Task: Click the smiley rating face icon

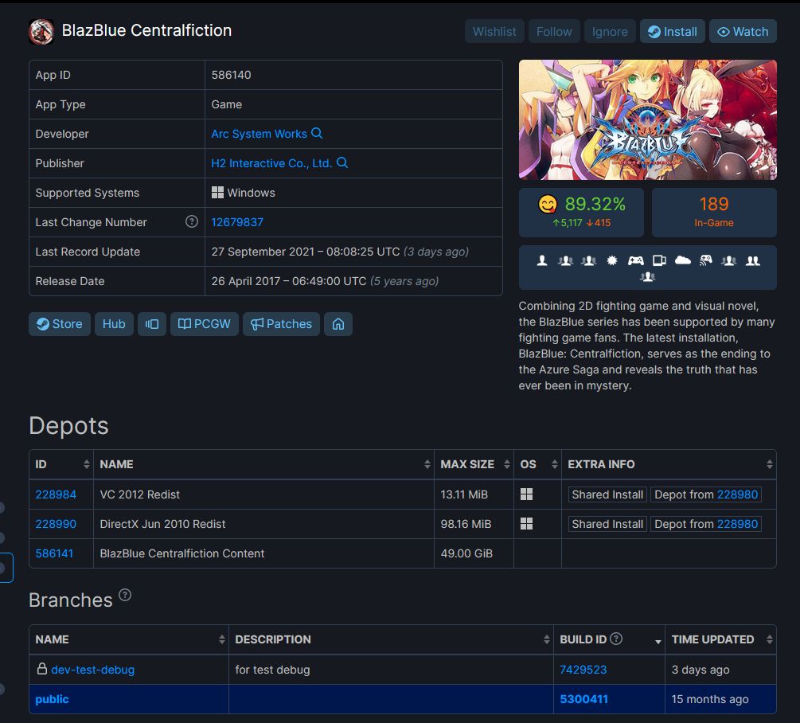Action: [x=548, y=204]
